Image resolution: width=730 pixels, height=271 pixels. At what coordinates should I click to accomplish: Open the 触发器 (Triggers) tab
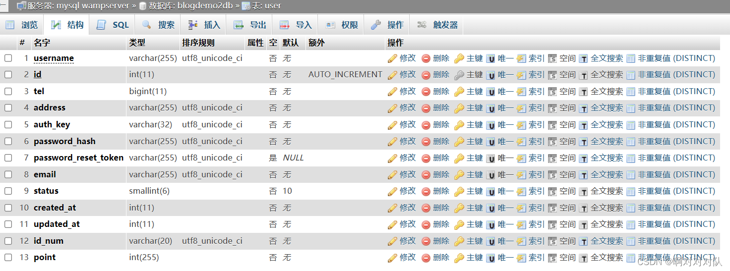(x=437, y=25)
